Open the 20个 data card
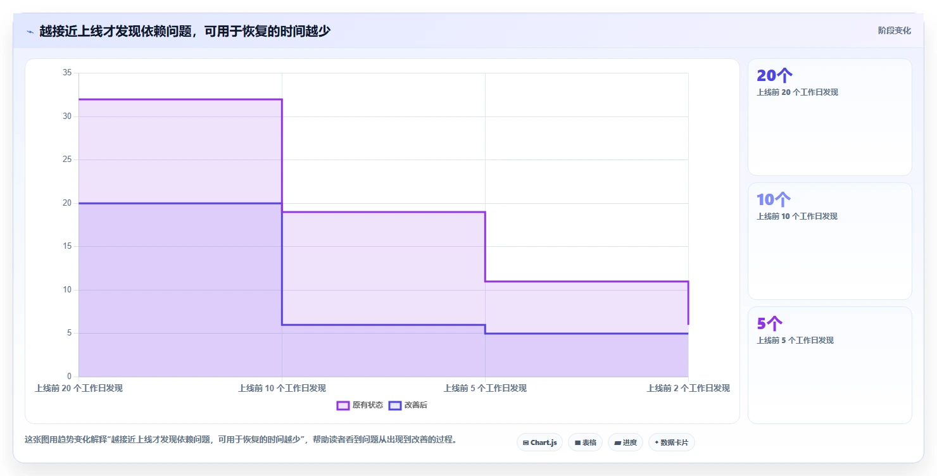937x476 pixels. pyautogui.click(x=829, y=117)
